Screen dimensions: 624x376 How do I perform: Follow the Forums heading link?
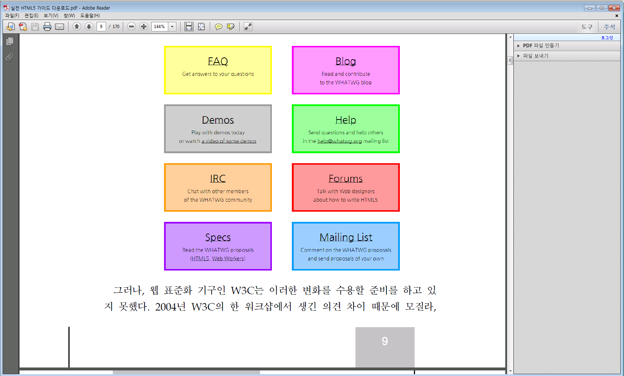(x=346, y=178)
